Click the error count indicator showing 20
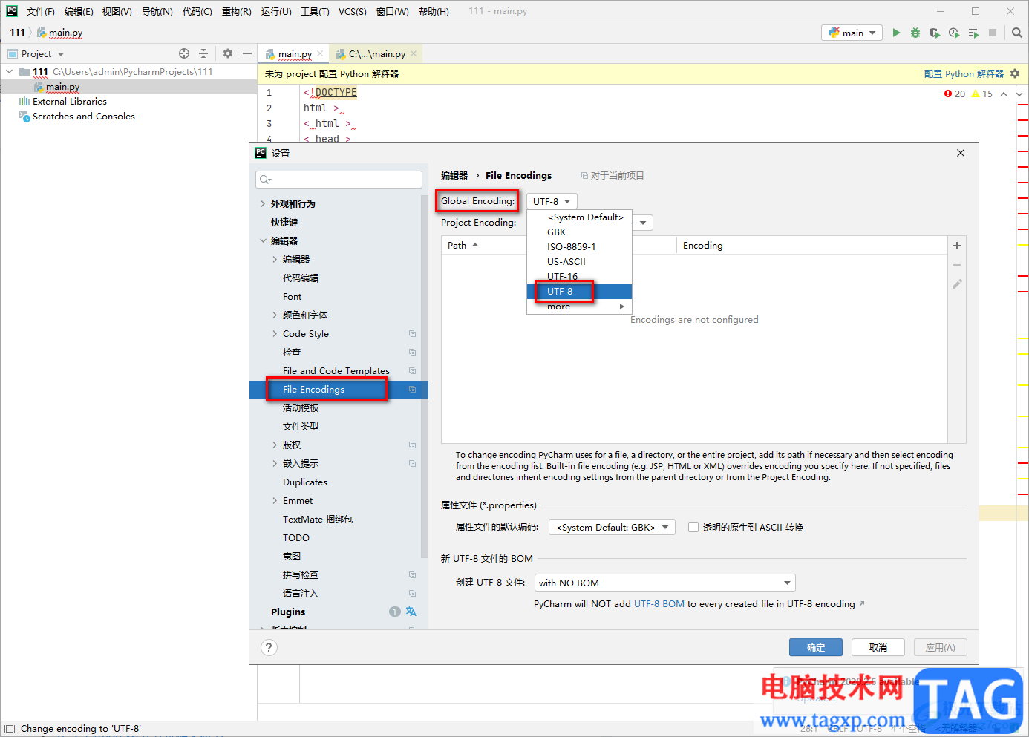Screen dimensions: 1029x737 955,94
